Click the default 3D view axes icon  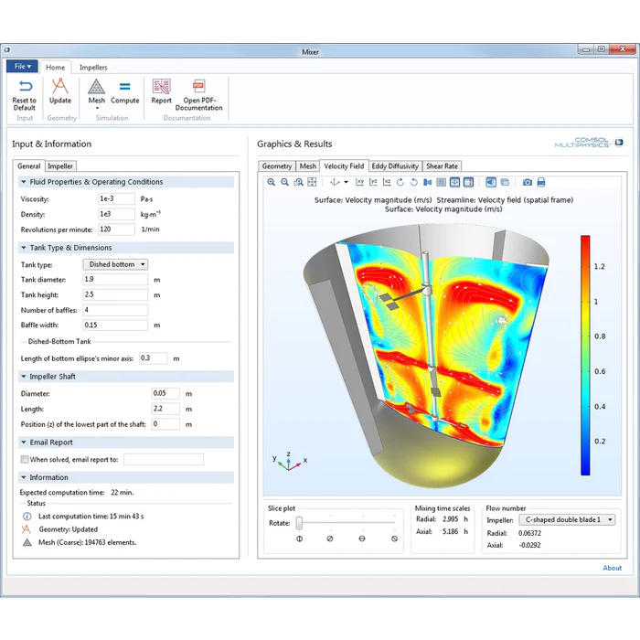tap(335, 183)
